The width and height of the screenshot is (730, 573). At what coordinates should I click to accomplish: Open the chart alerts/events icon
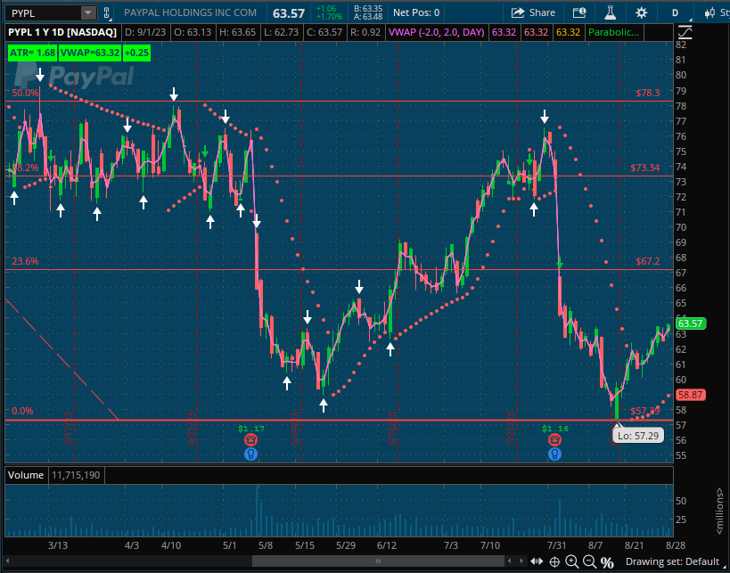click(x=579, y=13)
